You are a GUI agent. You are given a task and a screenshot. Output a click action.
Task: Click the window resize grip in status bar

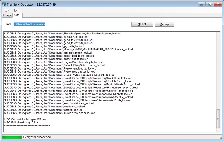(x=220, y=137)
